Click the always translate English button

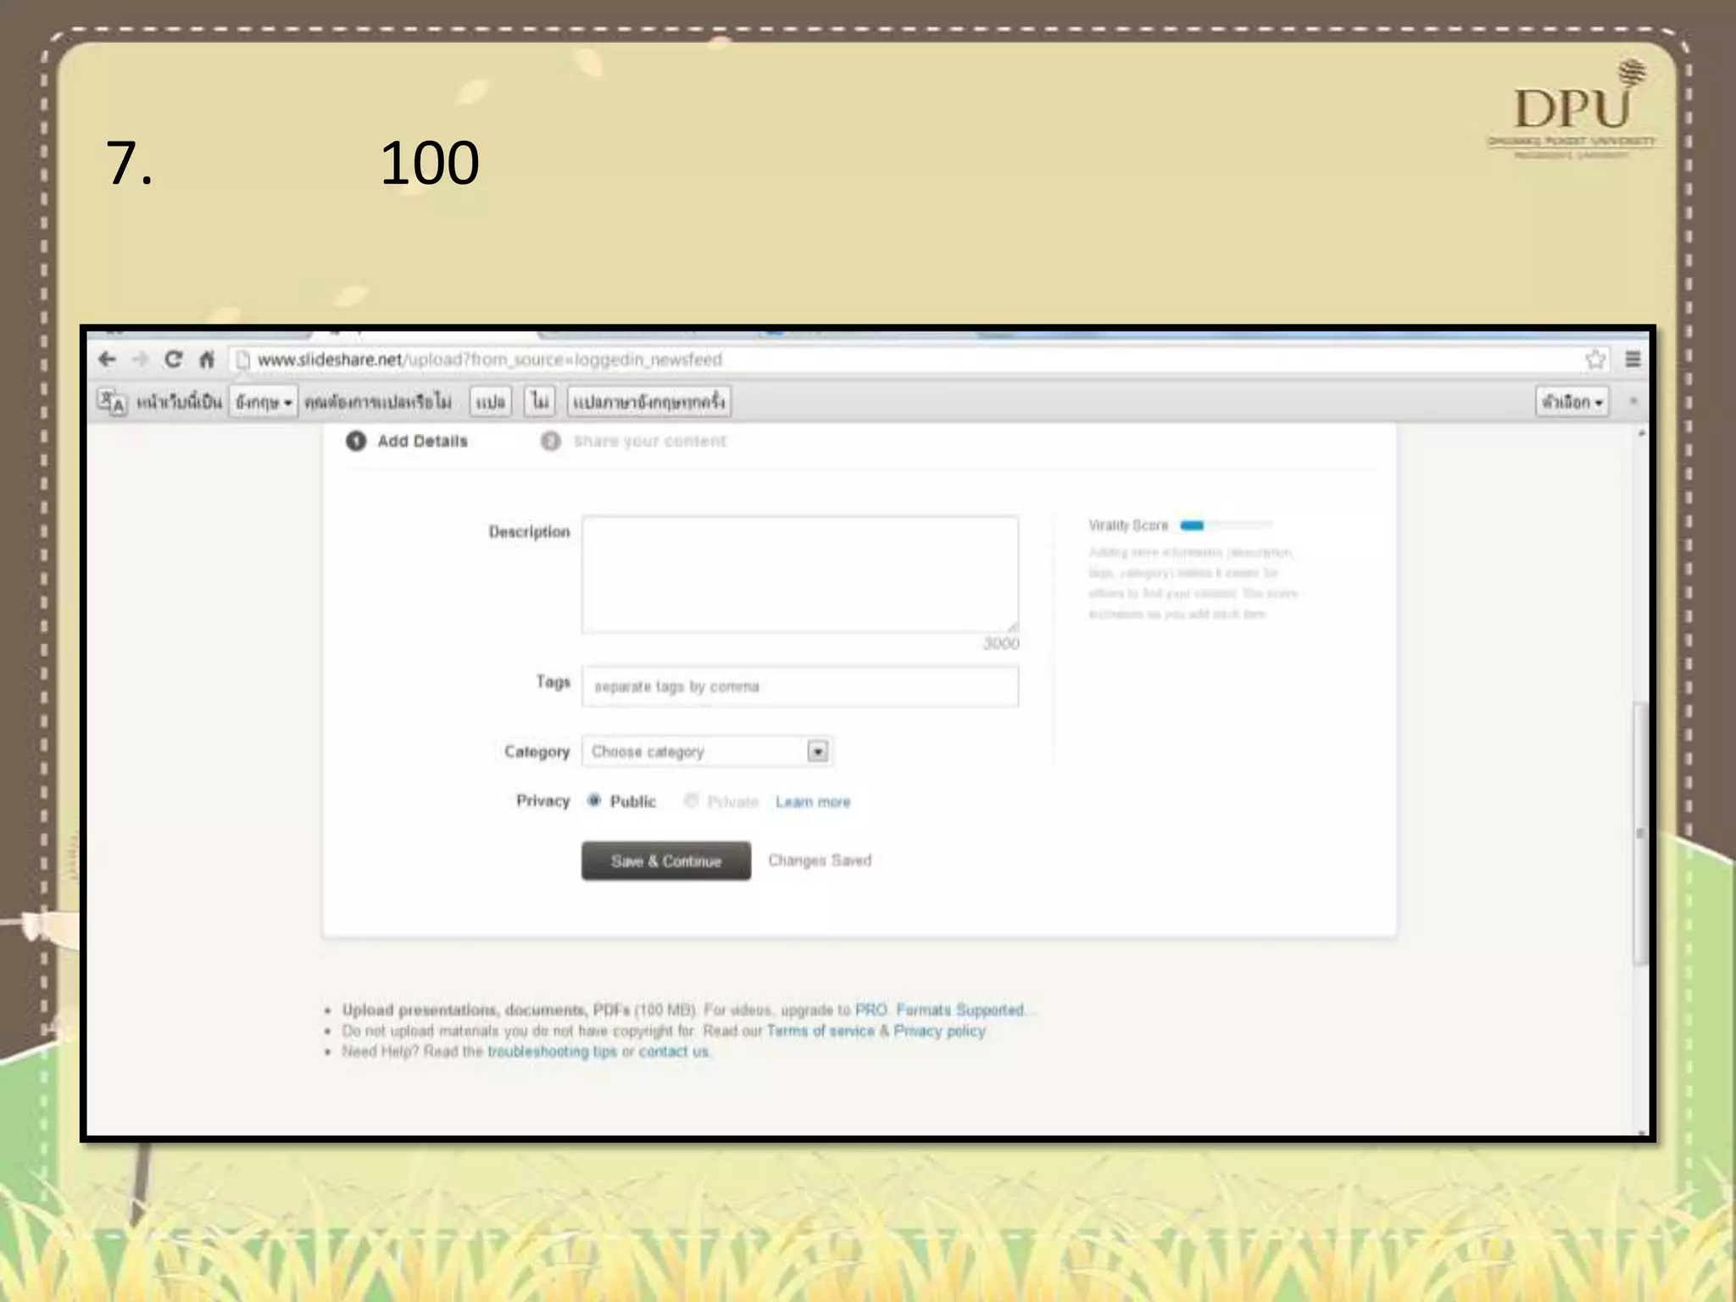click(648, 401)
